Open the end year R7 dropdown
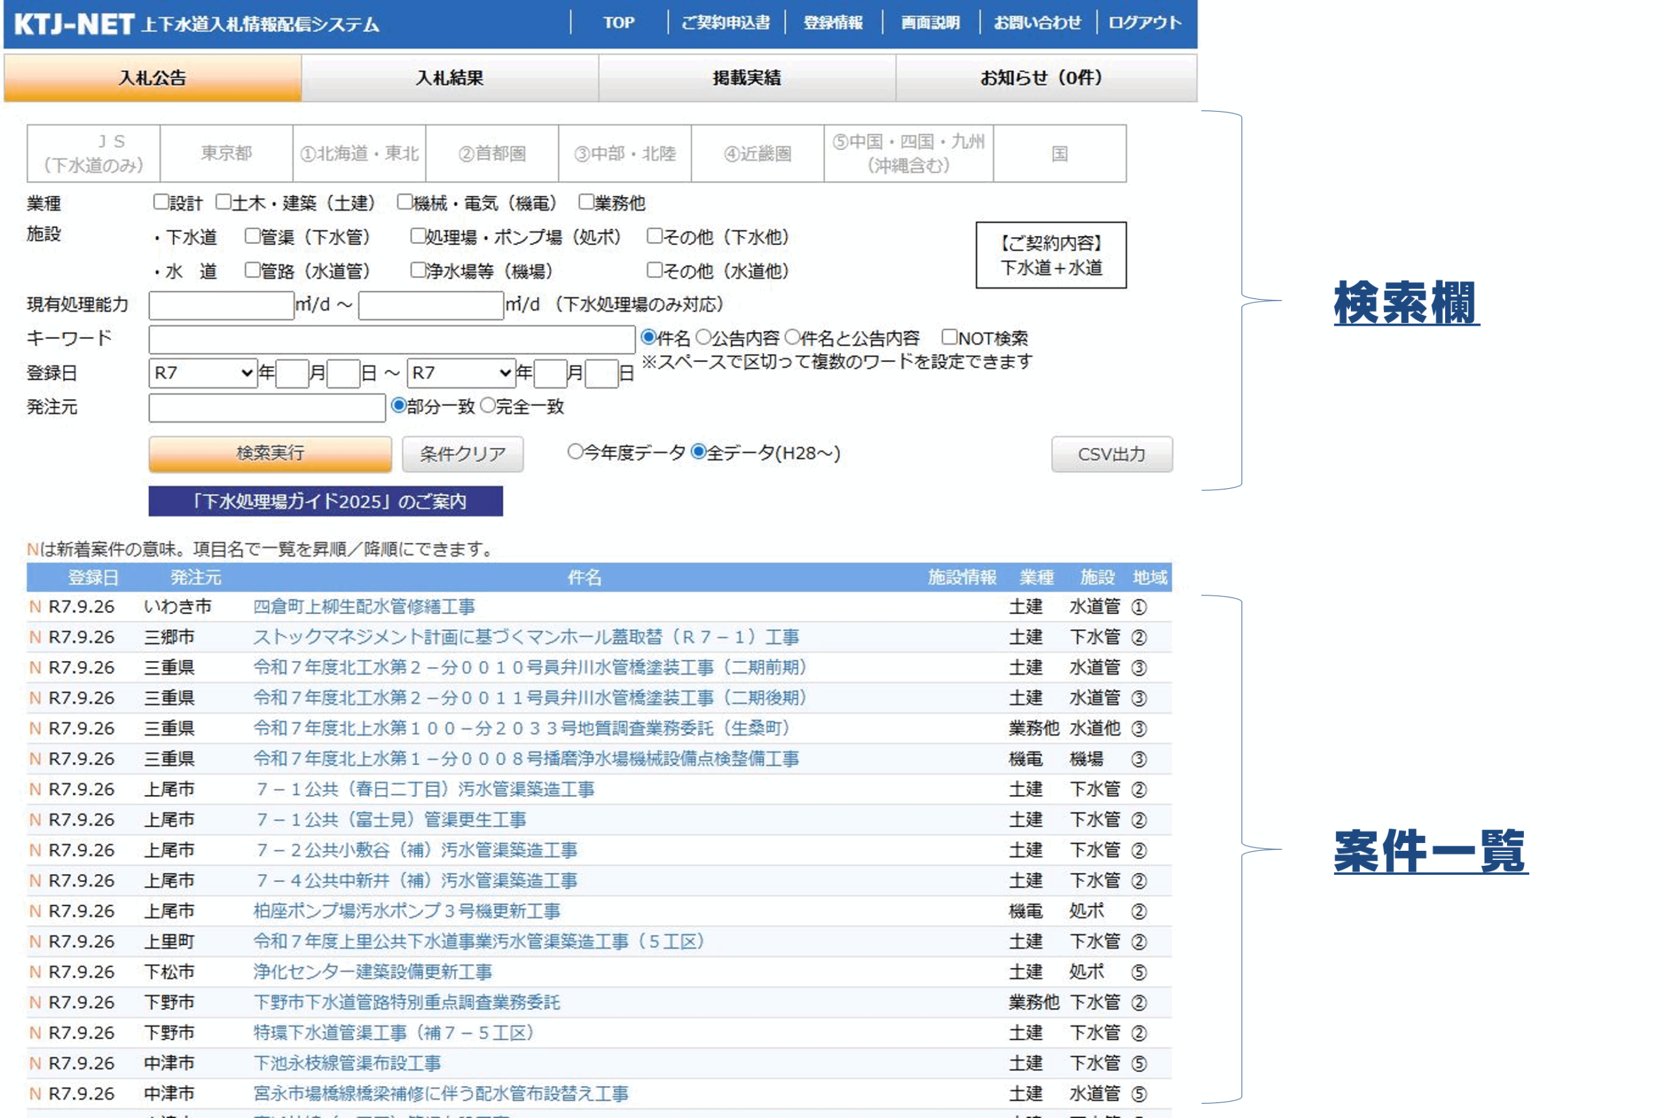This screenshot has width=1665, height=1118. pos(461,373)
